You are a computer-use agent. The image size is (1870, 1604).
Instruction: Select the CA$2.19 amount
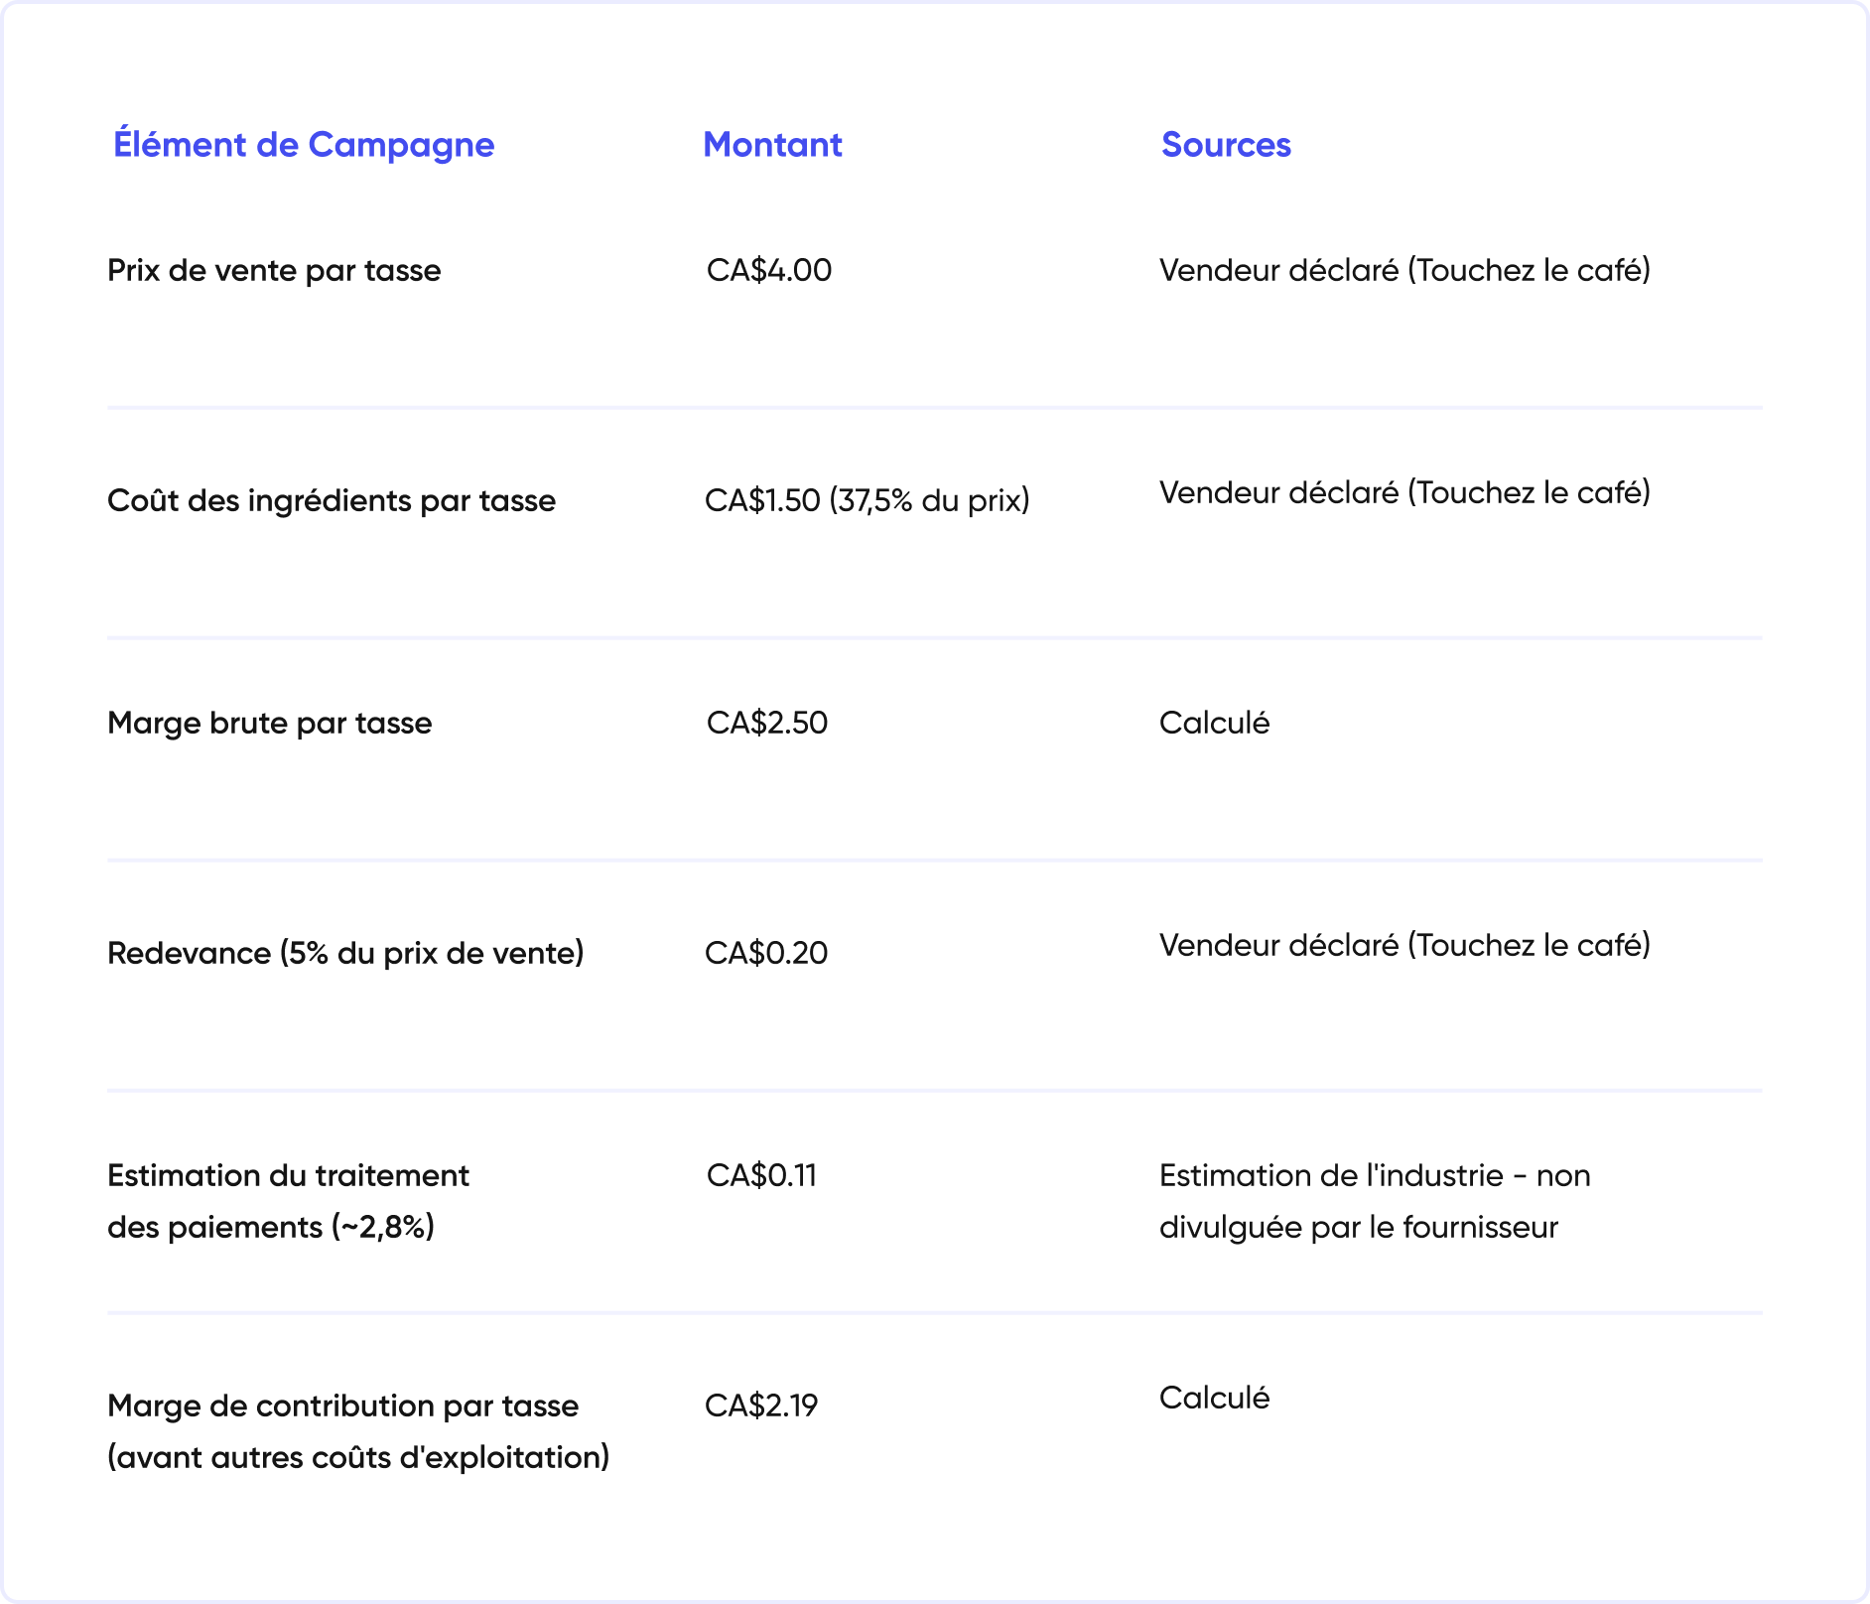(x=761, y=1405)
